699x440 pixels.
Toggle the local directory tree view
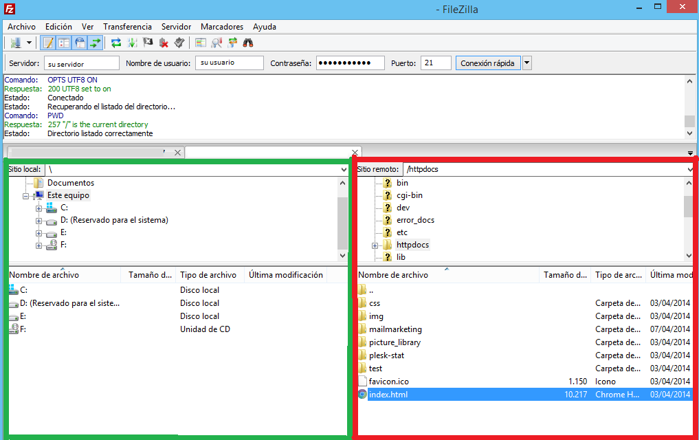pos(64,43)
